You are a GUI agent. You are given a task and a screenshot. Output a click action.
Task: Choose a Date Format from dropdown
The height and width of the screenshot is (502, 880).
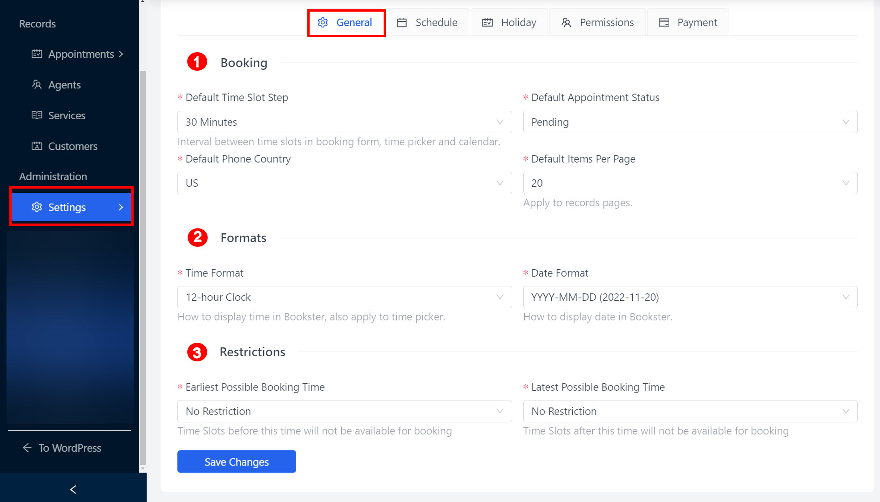coord(690,297)
